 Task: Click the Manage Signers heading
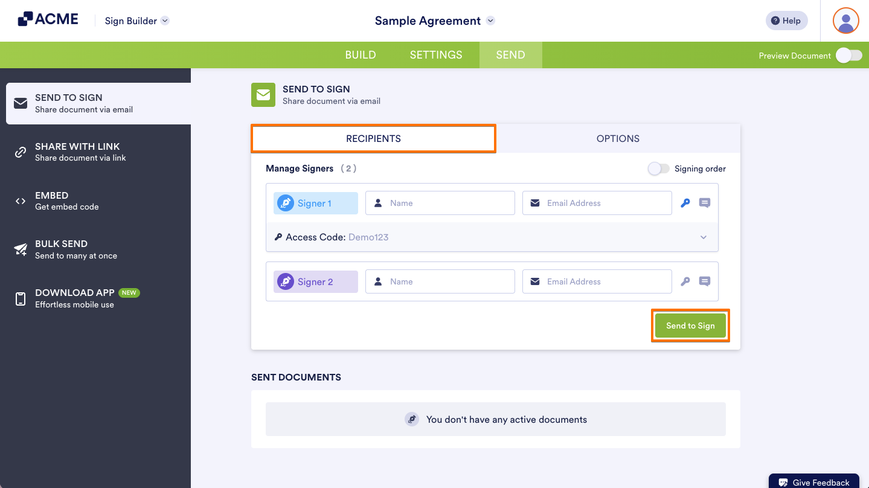pyautogui.click(x=300, y=169)
